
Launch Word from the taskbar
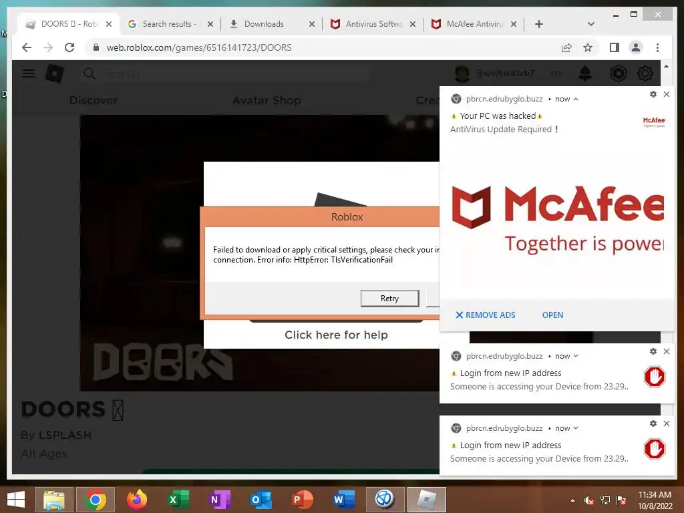[344, 500]
